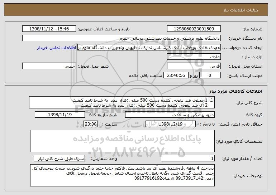Click the استان محل تحویل field فارس

[194, 66]
